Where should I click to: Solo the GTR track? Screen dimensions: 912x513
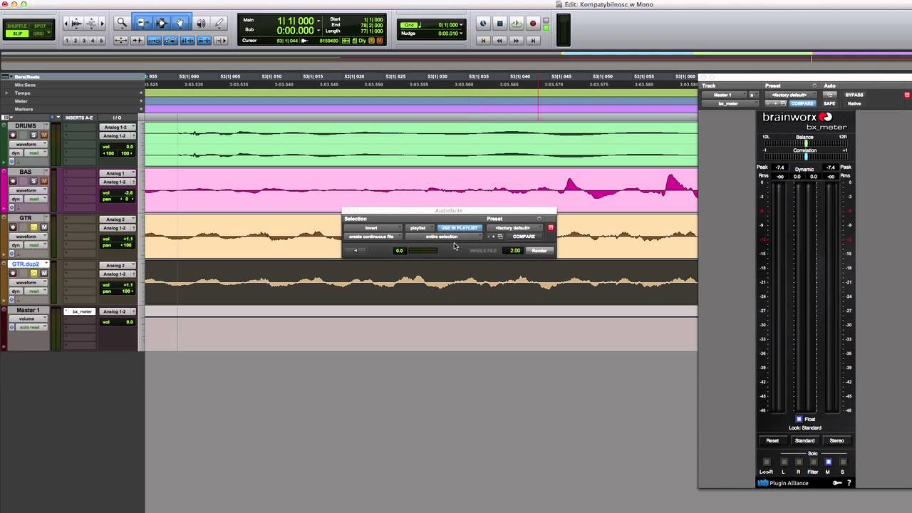tap(33, 227)
